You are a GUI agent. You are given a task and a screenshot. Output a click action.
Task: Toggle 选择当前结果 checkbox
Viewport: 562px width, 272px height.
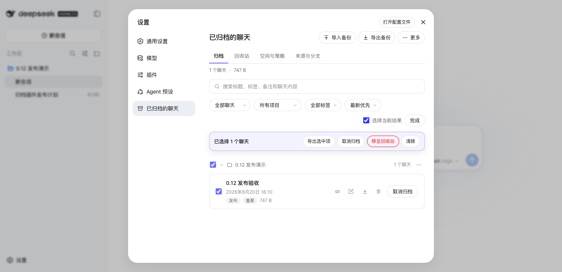point(366,120)
